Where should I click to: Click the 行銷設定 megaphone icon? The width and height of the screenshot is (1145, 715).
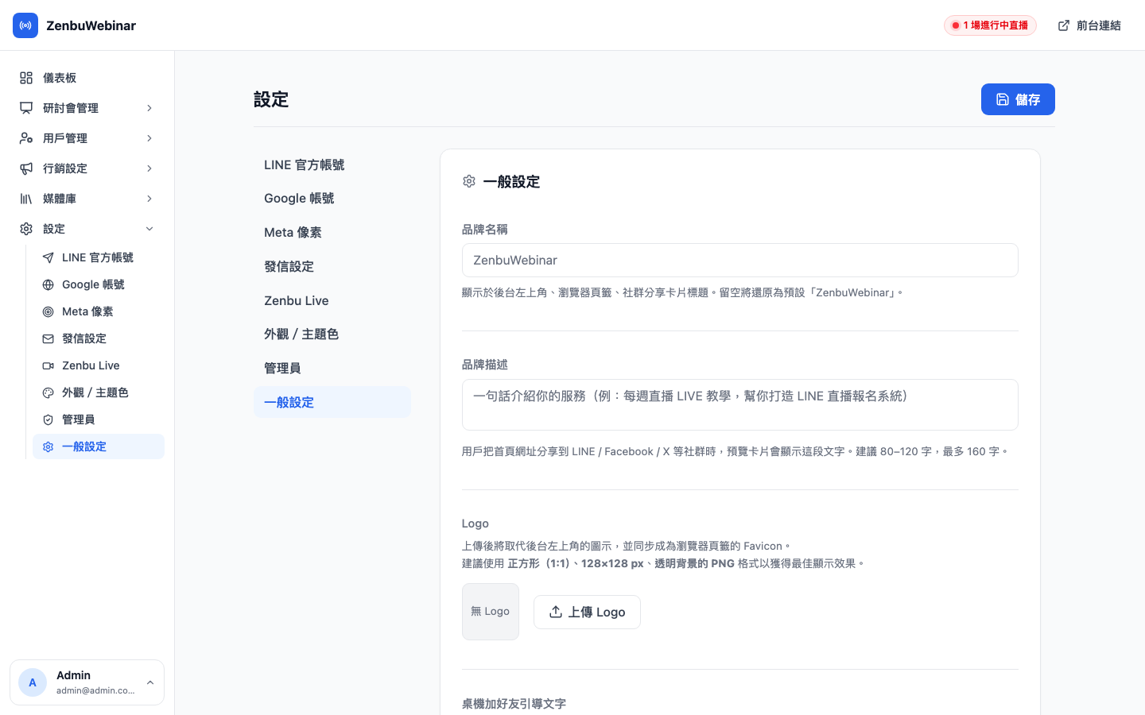(x=26, y=168)
